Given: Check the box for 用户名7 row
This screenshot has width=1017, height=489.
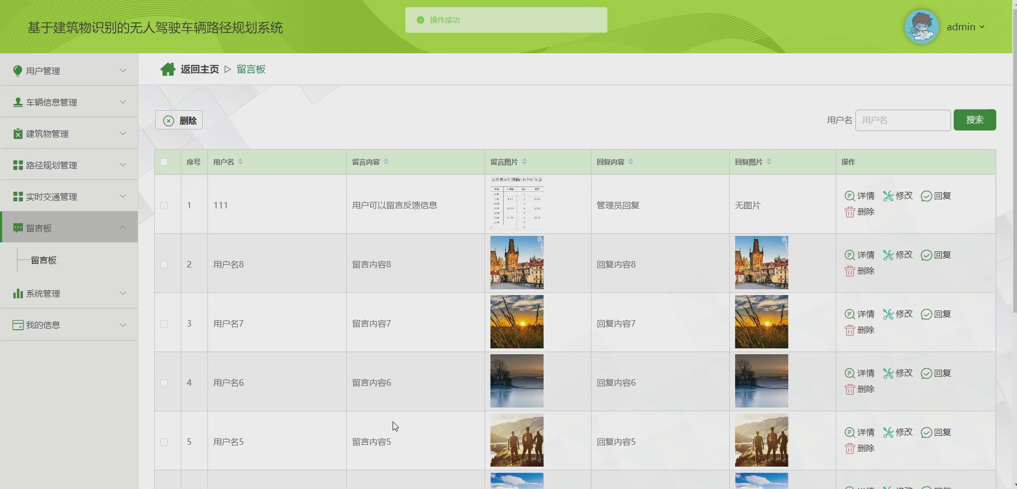Looking at the screenshot, I should click(x=164, y=324).
